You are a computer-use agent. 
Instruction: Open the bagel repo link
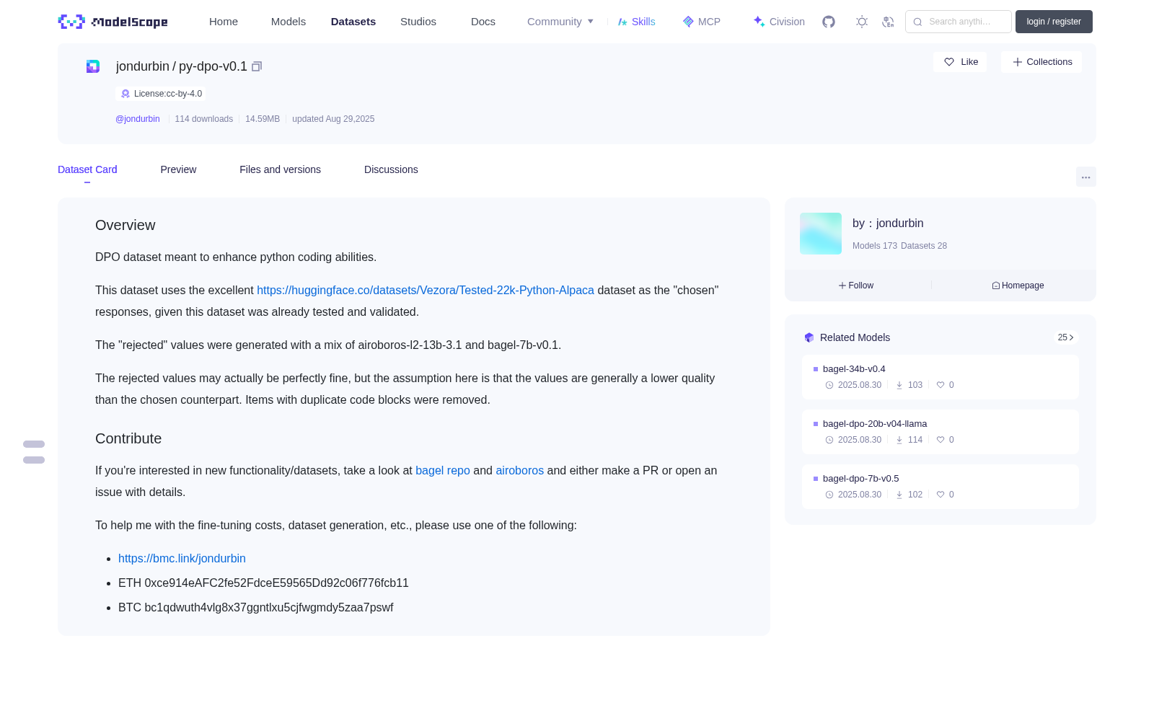point(443,470)
